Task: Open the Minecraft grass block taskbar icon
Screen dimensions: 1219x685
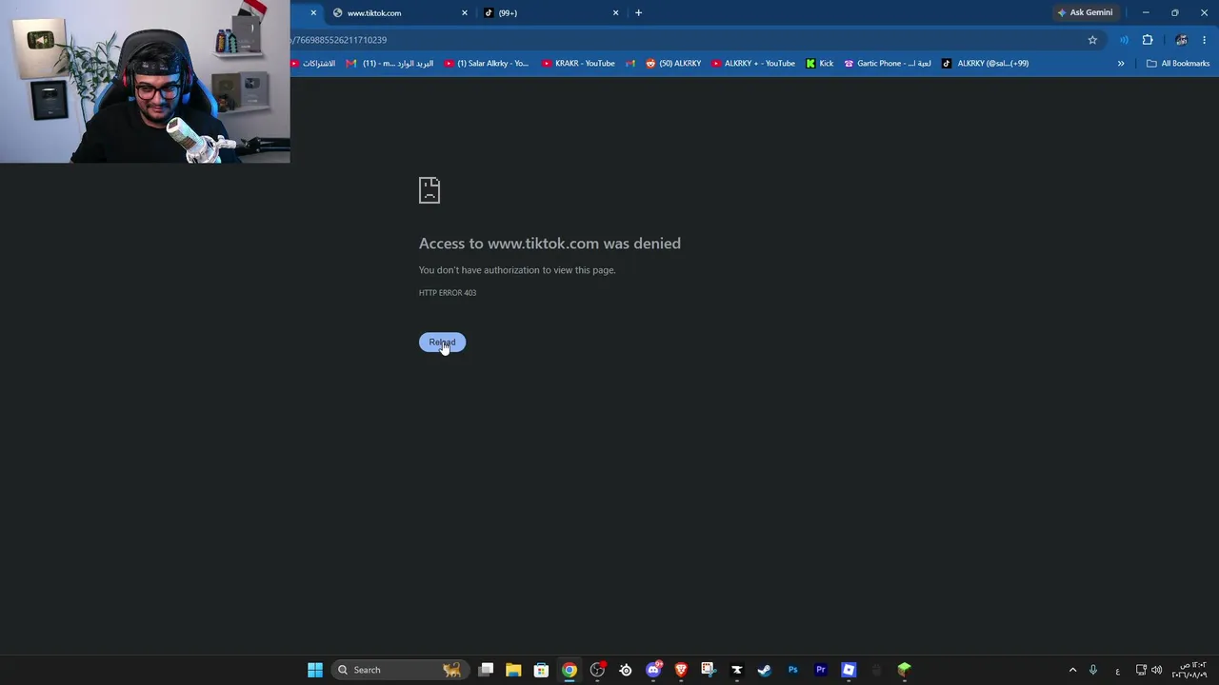Action: (x=904, y=670)
